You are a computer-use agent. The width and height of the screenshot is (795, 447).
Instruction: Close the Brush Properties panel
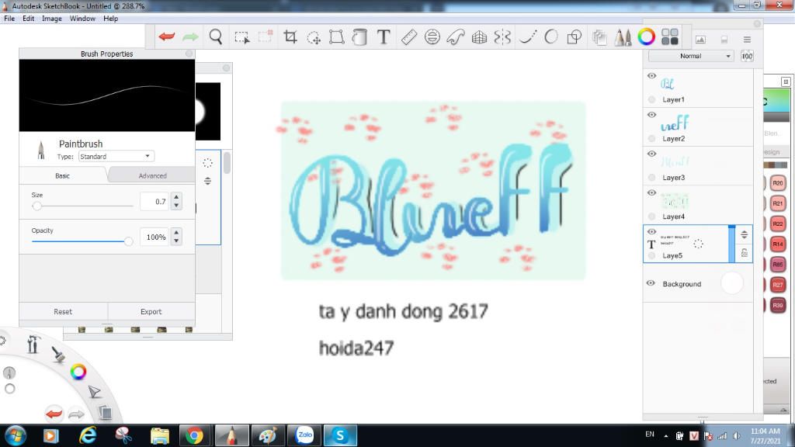click(x=189, y=54)
